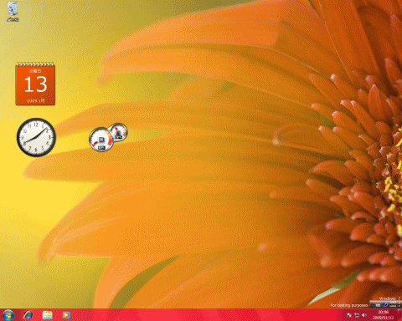Open the Recycle Bin on the desktop

[13, 12]
